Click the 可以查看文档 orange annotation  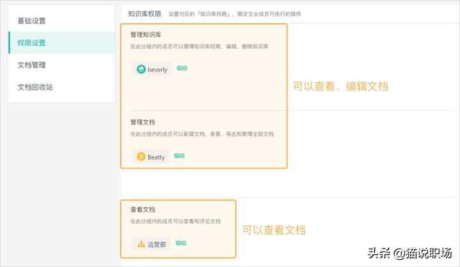tap(274, 230)
